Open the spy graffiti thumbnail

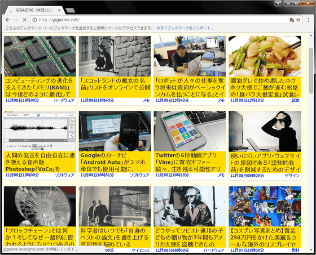(190, 207)
